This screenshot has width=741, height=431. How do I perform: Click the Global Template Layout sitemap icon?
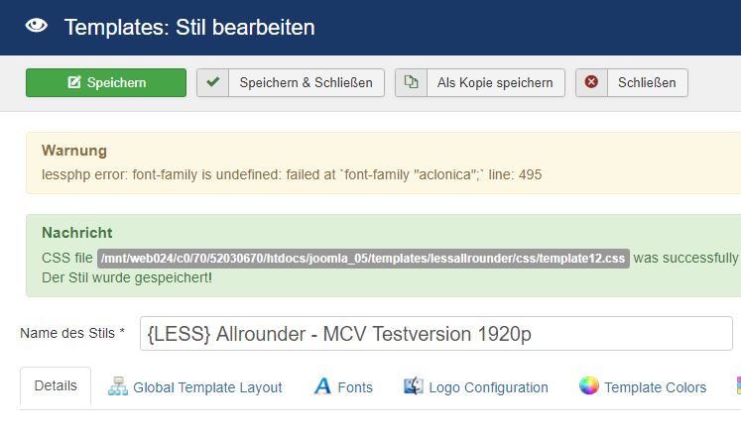coord(118,386)
